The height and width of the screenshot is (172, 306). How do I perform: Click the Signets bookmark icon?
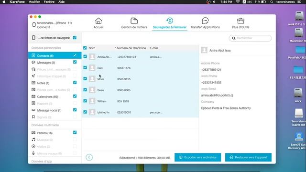coord(33,117)
